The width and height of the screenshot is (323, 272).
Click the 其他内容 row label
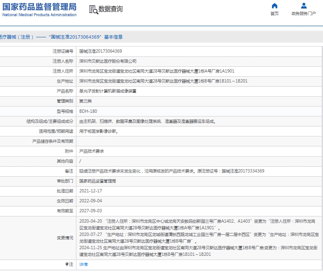pos(65,161)
